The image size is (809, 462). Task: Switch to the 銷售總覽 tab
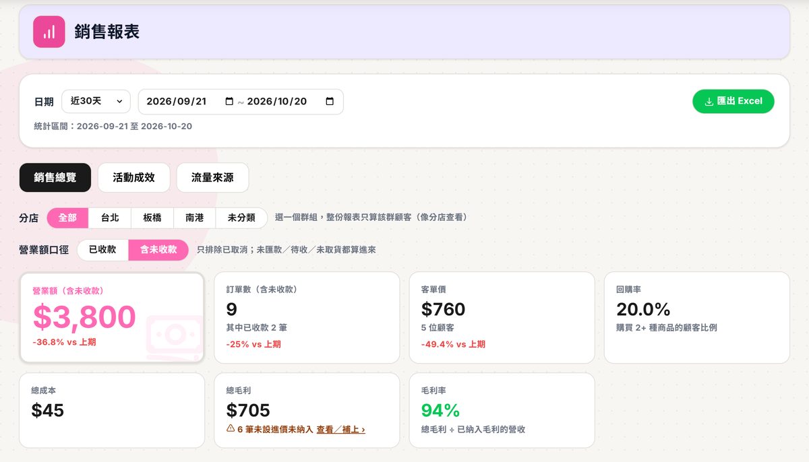pyautogui.click(x=55, y=178)
